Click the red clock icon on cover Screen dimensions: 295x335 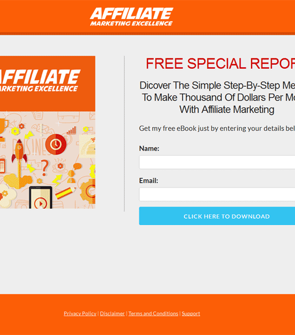pyautogui.click(x=56, y=144)
